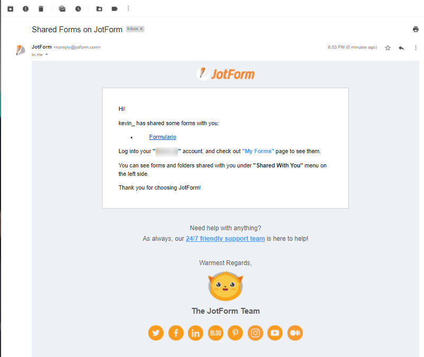Archive this email
The width and height of the screenshot is (424, 357).
coord(10,8)
